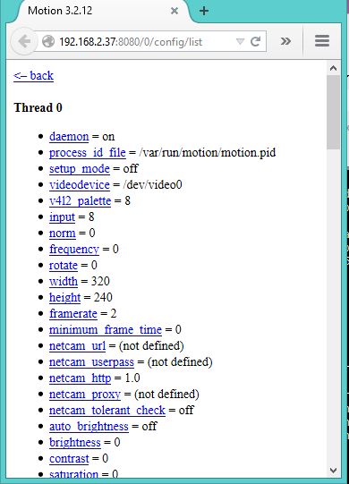Open the netcam_userpass setting link
349x484 pixels.
click(91, 361)
